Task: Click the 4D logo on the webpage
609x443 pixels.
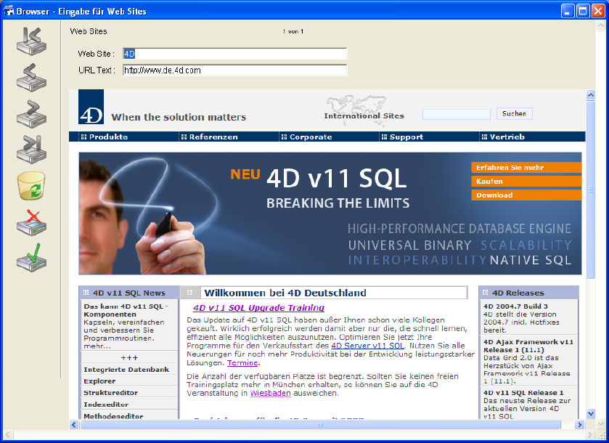Action: click(x=91, y=107)
